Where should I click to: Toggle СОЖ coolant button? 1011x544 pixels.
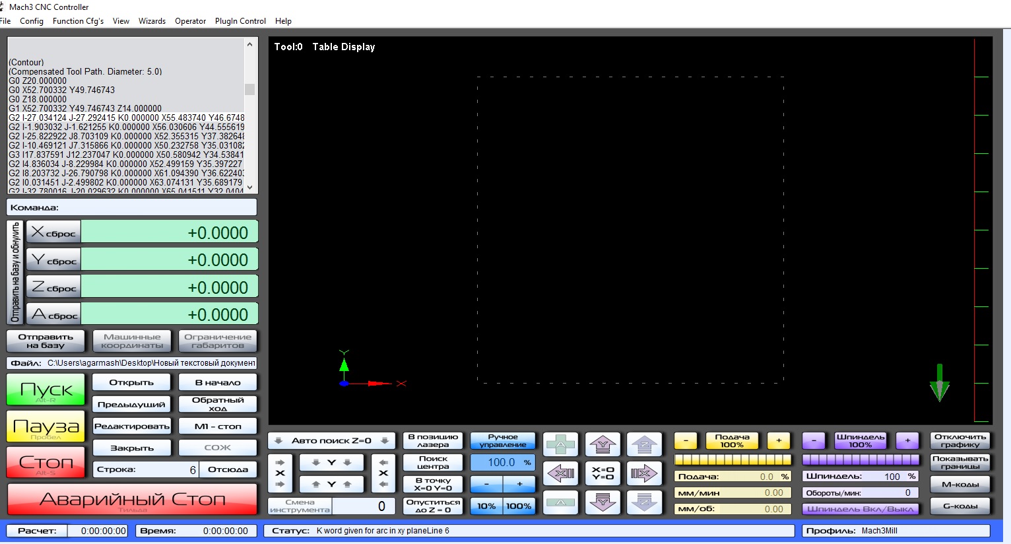[218, 448]
